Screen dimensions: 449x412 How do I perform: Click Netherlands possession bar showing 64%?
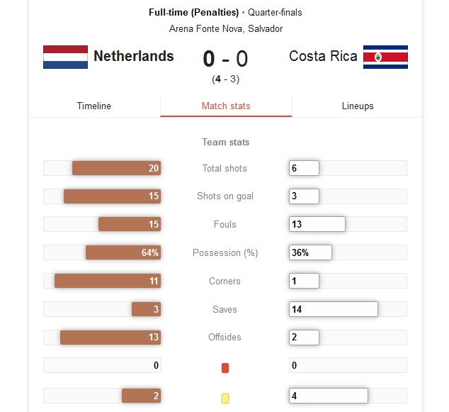pos(123,252)
